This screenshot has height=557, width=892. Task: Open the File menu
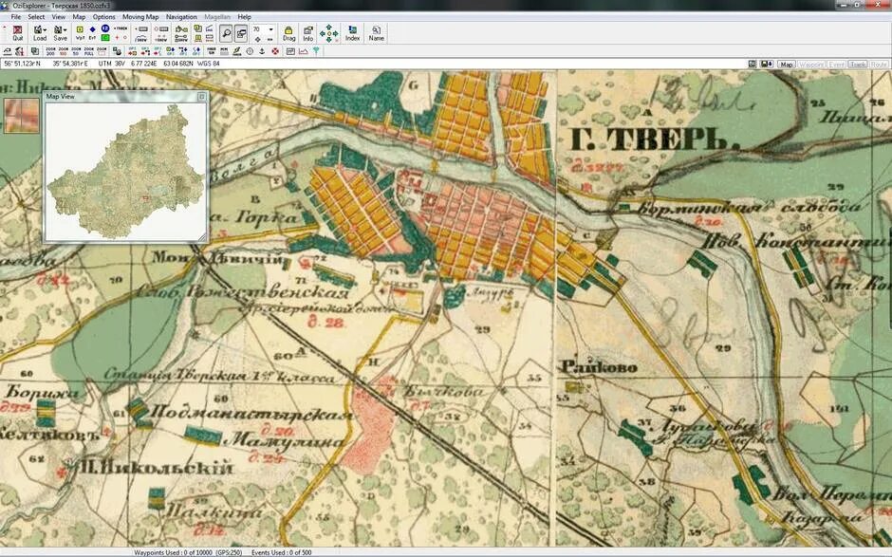pos(16,17)
